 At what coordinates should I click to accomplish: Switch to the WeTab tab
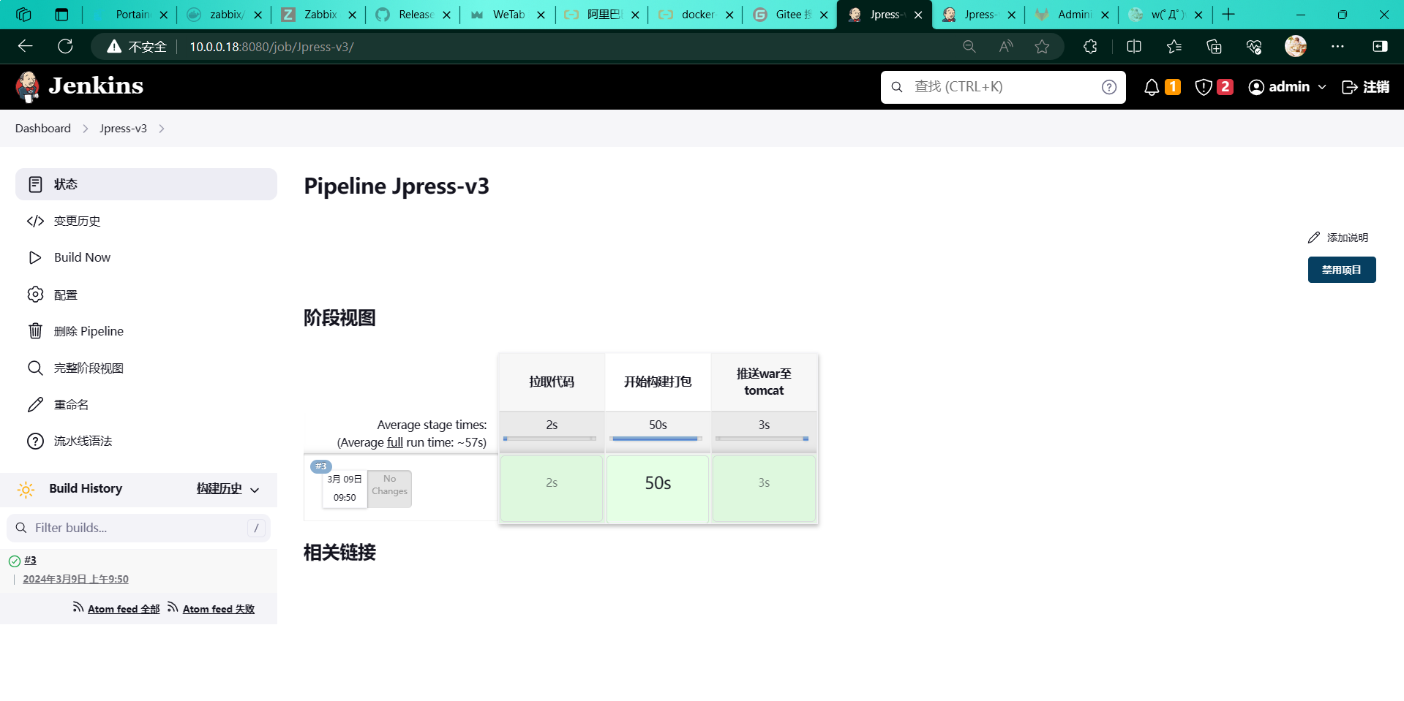[x=507, y=15]
